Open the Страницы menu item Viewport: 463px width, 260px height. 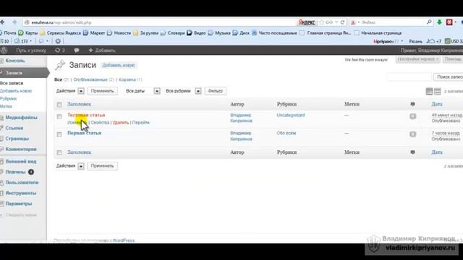tap(17, 139)
